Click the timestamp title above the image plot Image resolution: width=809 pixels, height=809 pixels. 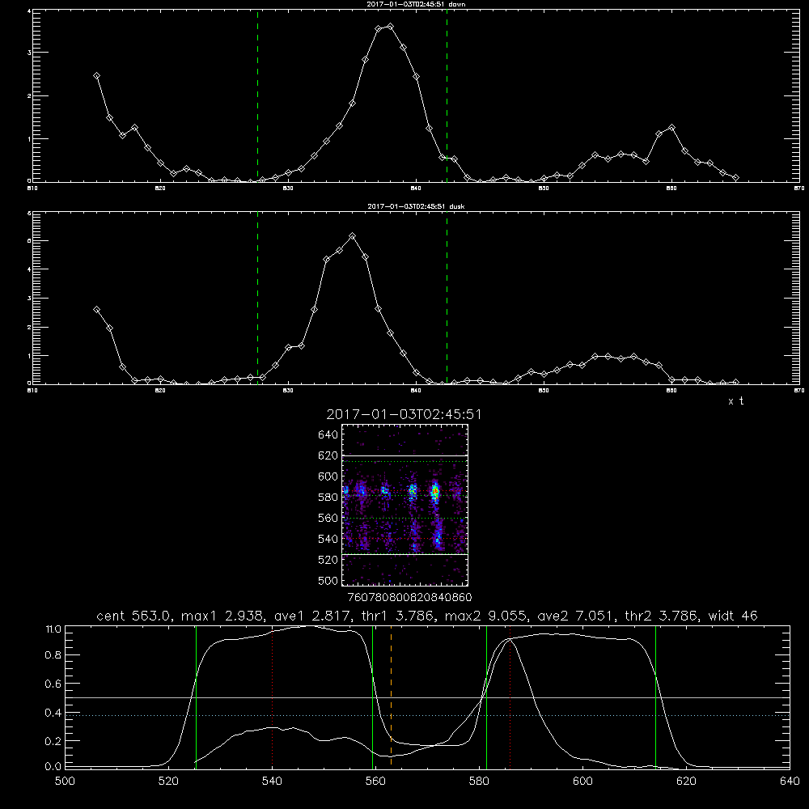[x=404, y=415]
